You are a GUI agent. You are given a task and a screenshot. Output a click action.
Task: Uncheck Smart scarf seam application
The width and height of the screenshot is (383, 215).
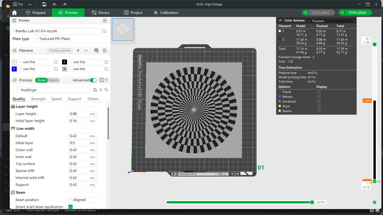(70, 207)
